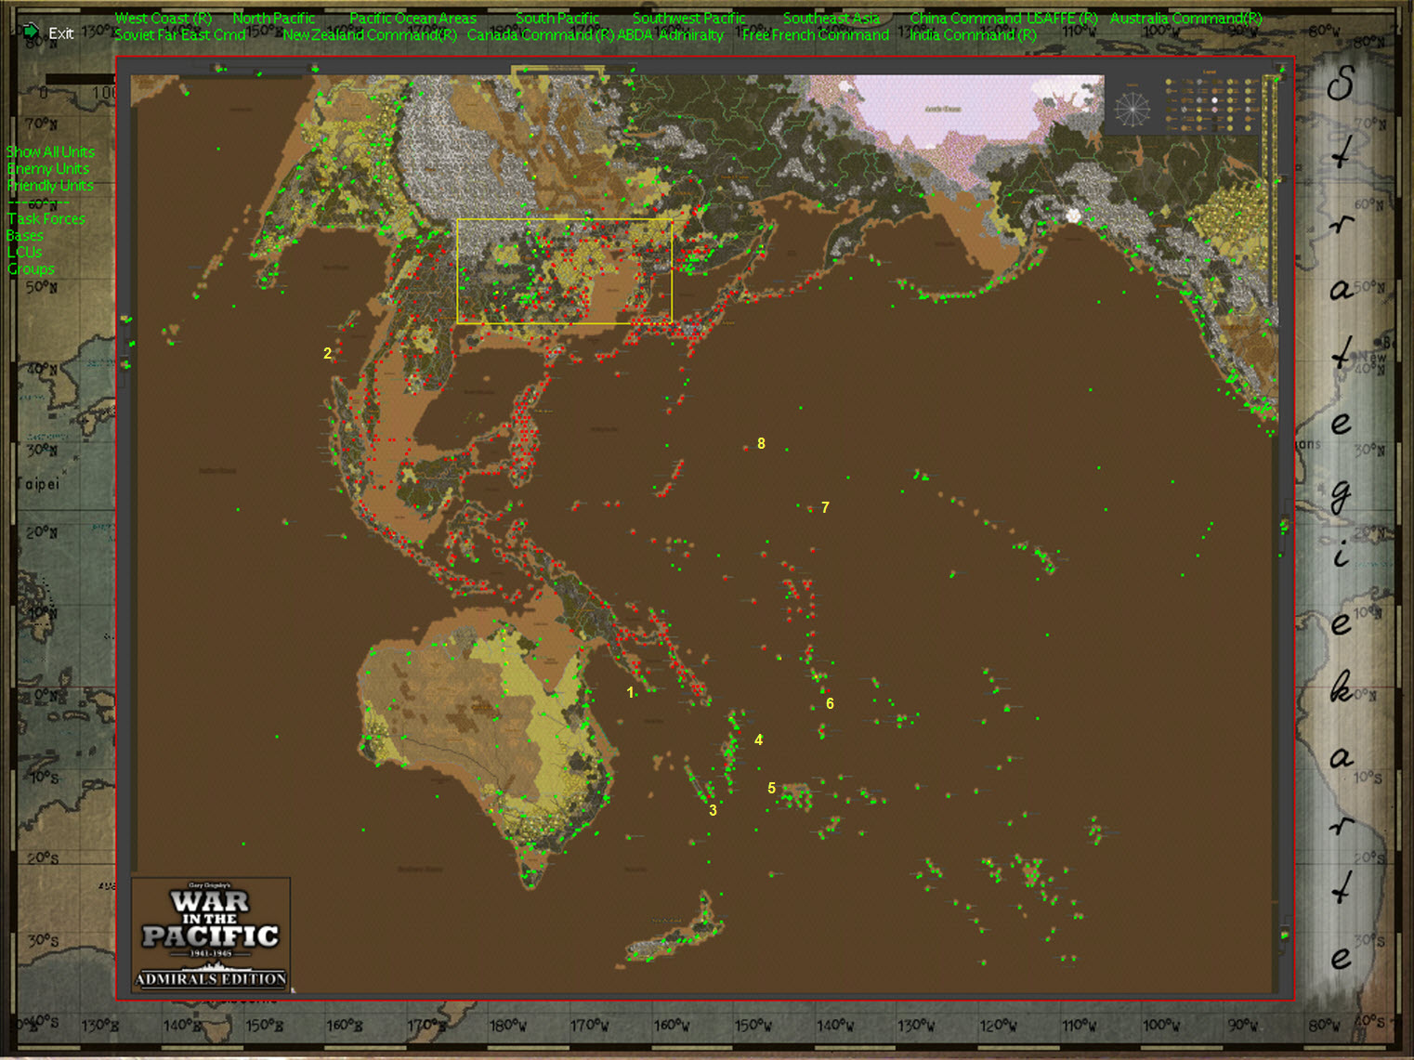Pick Canada Command (R) filter
1414x1060 pixels.
point(541,34)
